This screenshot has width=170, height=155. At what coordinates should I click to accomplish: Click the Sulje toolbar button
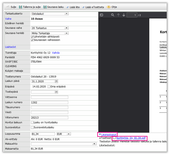point(11,7)
